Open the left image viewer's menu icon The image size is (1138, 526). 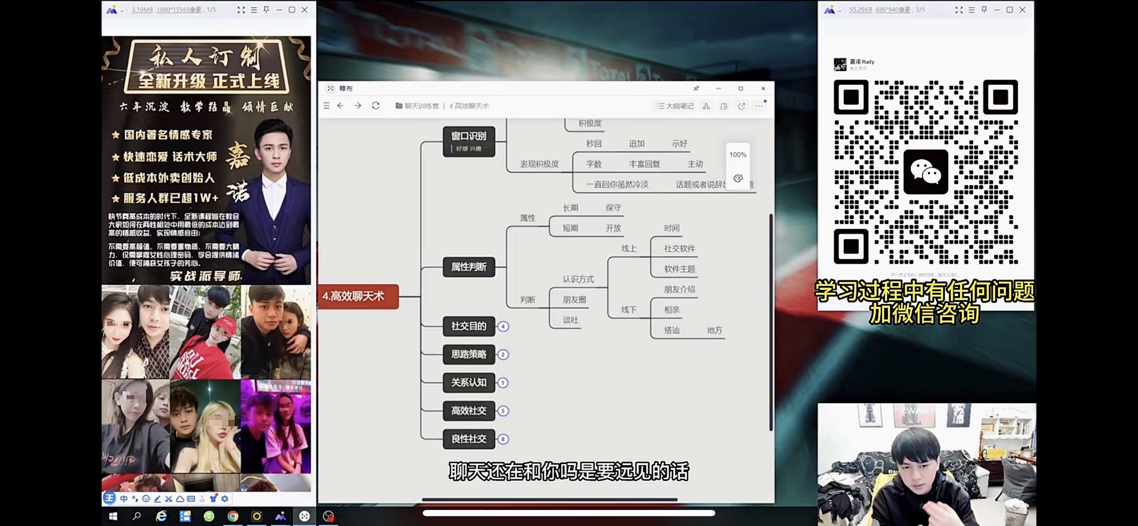click(254, 10)
